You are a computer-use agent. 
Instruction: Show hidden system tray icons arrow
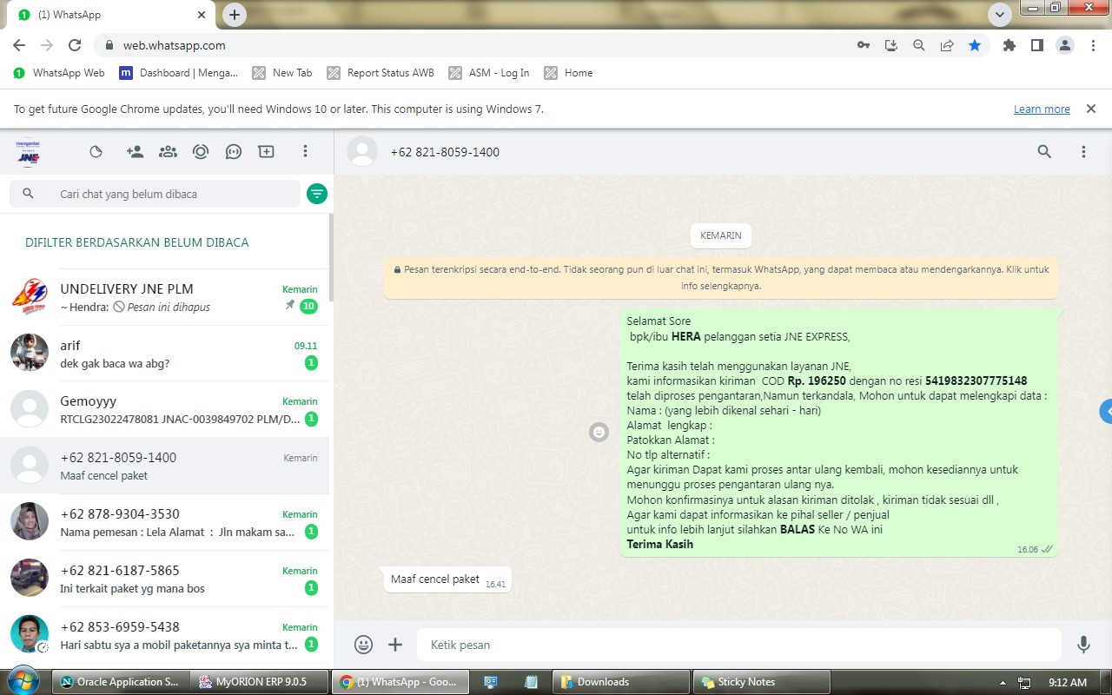pyautogui.click(x=1003, y=683)
